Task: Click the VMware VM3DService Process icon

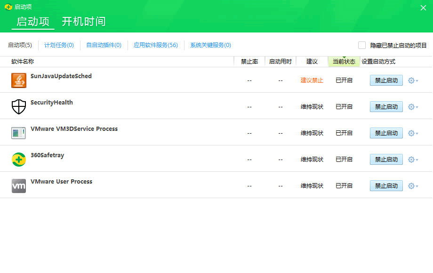Action: point(19,133)
